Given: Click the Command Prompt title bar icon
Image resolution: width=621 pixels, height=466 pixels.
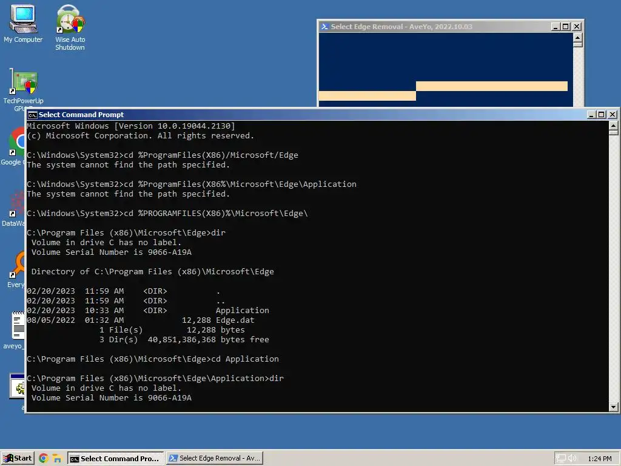Looking at the screenshot, I should pyautogui.click(x=33, y=115).
